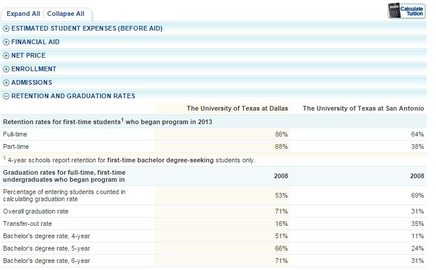Click Bachelor's degree rate, 5-year label

tap(47, 249)
